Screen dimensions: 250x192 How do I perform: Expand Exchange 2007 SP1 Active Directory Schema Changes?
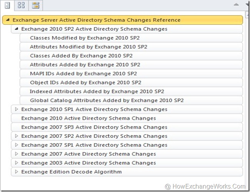16,145
